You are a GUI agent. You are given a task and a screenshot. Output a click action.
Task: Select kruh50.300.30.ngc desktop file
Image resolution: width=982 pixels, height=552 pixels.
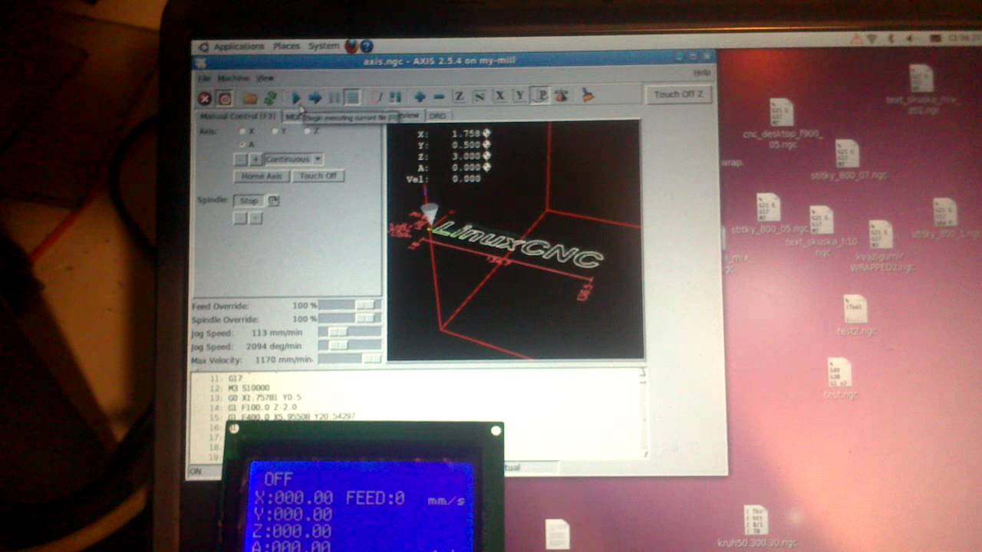pyautogui.click(x=757, y=527)
